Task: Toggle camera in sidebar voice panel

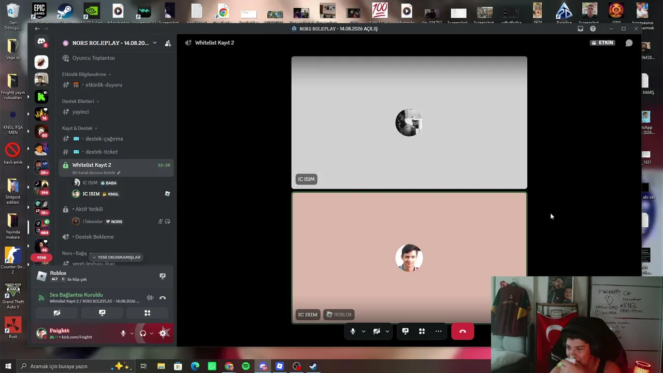Action: (x=57, y=313)
